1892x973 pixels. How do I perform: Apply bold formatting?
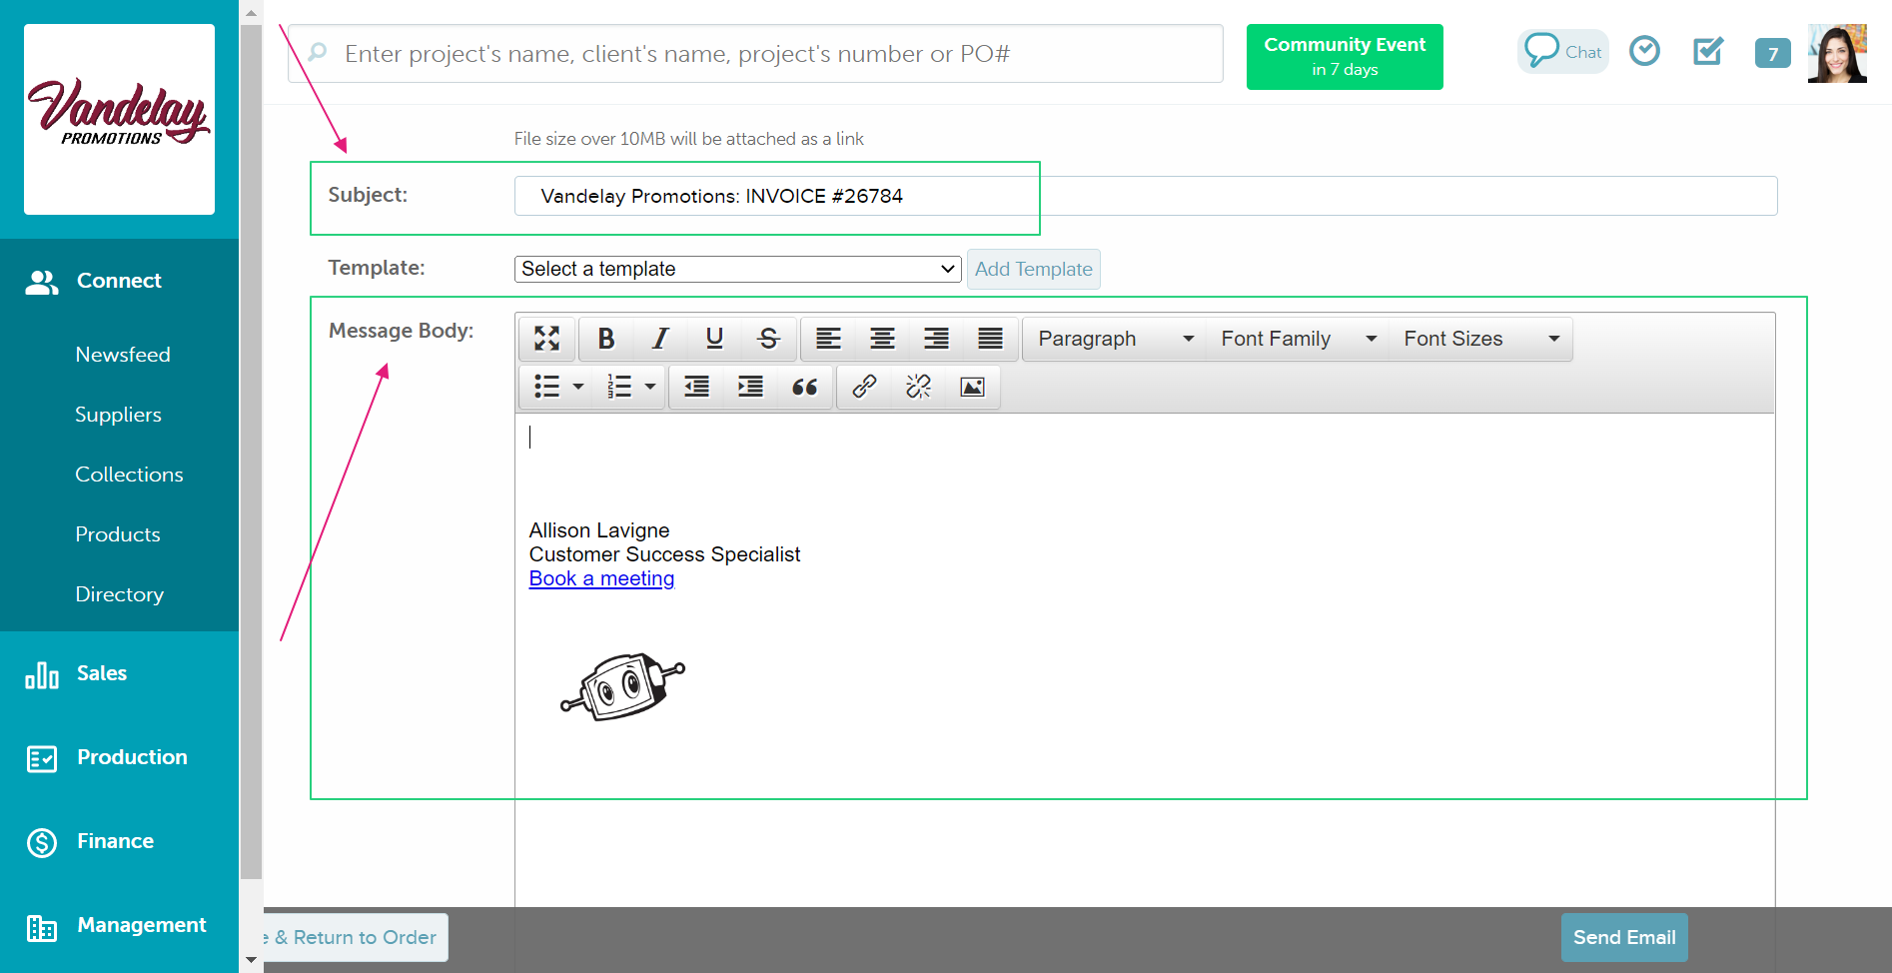pyautogui.click(x=606, y=339)
